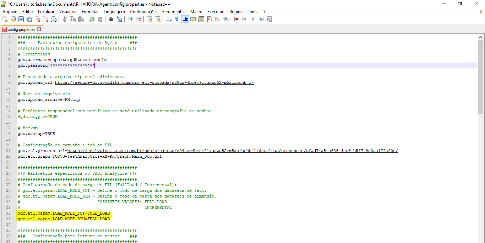485x243 pixels.
Task: Open the Linguagem menu
Action: click(x=114, y=12)
